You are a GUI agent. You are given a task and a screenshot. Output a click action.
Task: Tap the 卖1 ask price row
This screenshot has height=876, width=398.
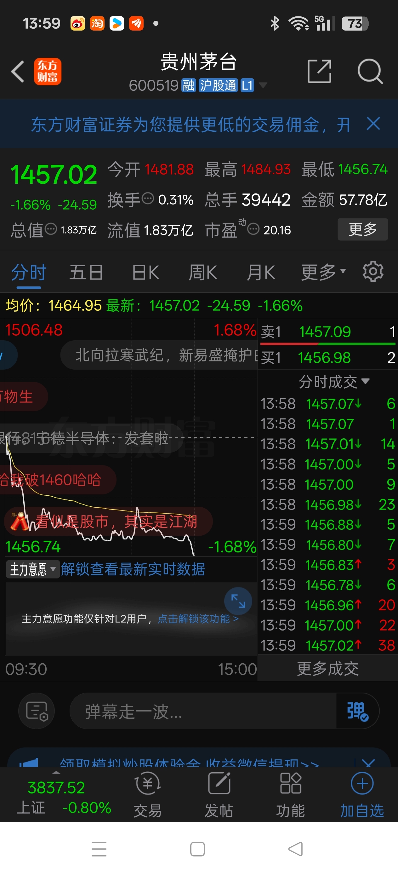coord(328,331)
